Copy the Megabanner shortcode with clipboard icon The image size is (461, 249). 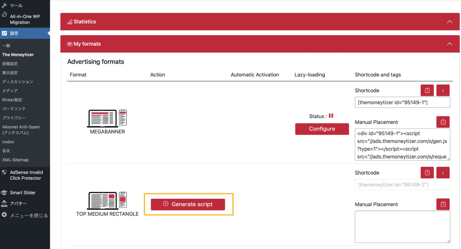427,91
